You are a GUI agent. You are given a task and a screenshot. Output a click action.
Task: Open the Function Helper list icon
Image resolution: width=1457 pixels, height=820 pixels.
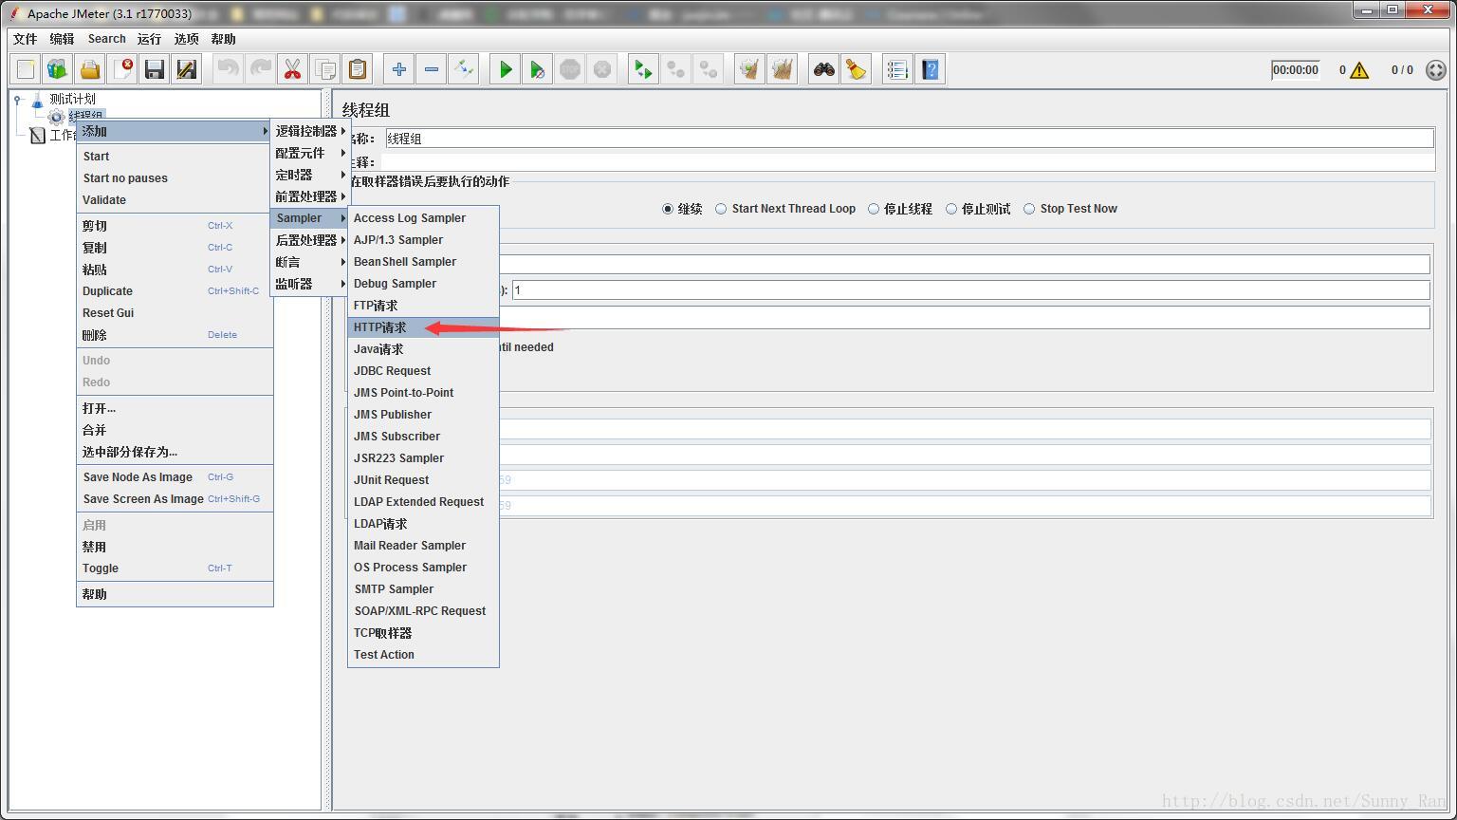[897, 69]
